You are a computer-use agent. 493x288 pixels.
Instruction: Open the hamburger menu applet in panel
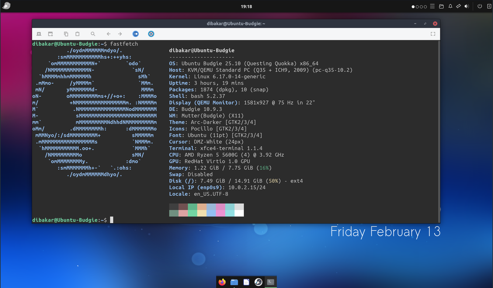click(x=433, y=6)
